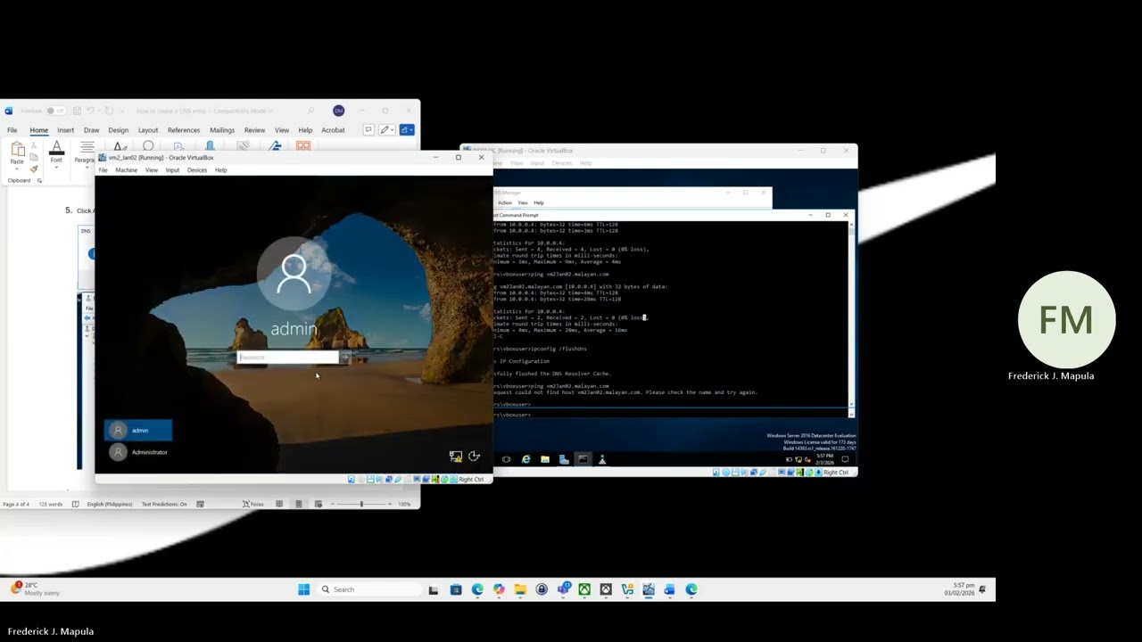Click the Server 2016 taskbar clock

[825, 459]
